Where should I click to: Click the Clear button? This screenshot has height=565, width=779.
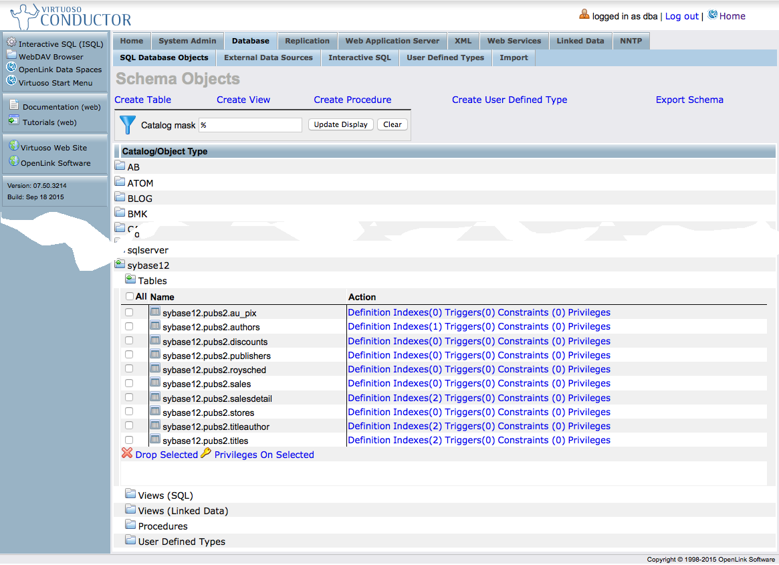393,124
